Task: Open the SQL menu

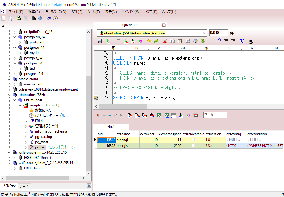Action: point(76,12)
